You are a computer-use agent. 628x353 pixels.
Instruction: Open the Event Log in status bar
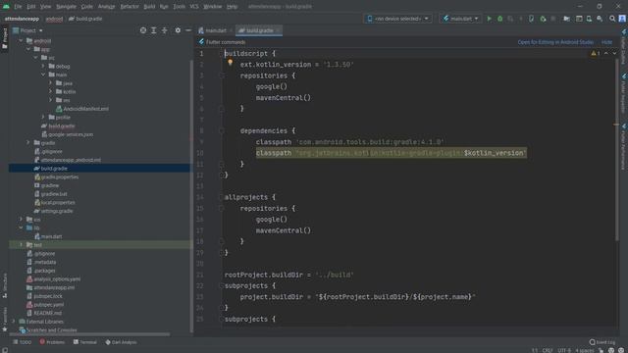(602, 342)
